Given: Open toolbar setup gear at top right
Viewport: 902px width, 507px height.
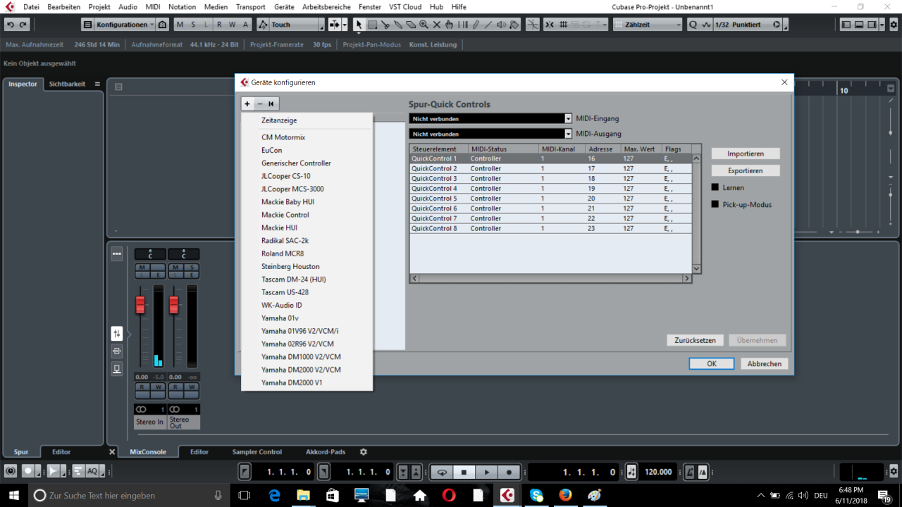Looking at the screenshot, I should (894, 25).
